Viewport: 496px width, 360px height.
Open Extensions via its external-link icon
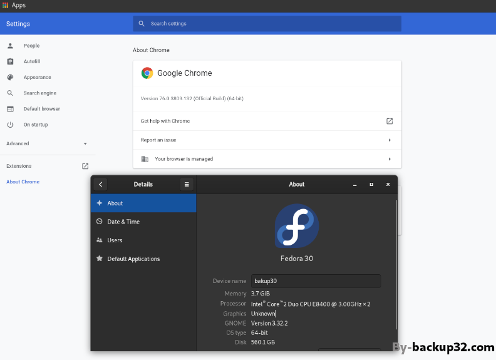point(85,166)
